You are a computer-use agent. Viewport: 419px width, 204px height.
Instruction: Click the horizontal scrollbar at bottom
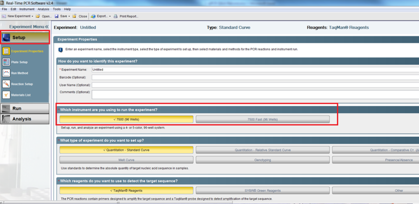[118, 202]
